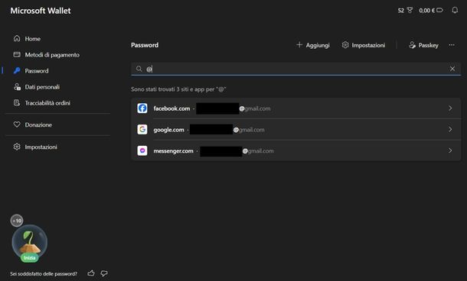Click the Inizia button on plant

[30, 257]
